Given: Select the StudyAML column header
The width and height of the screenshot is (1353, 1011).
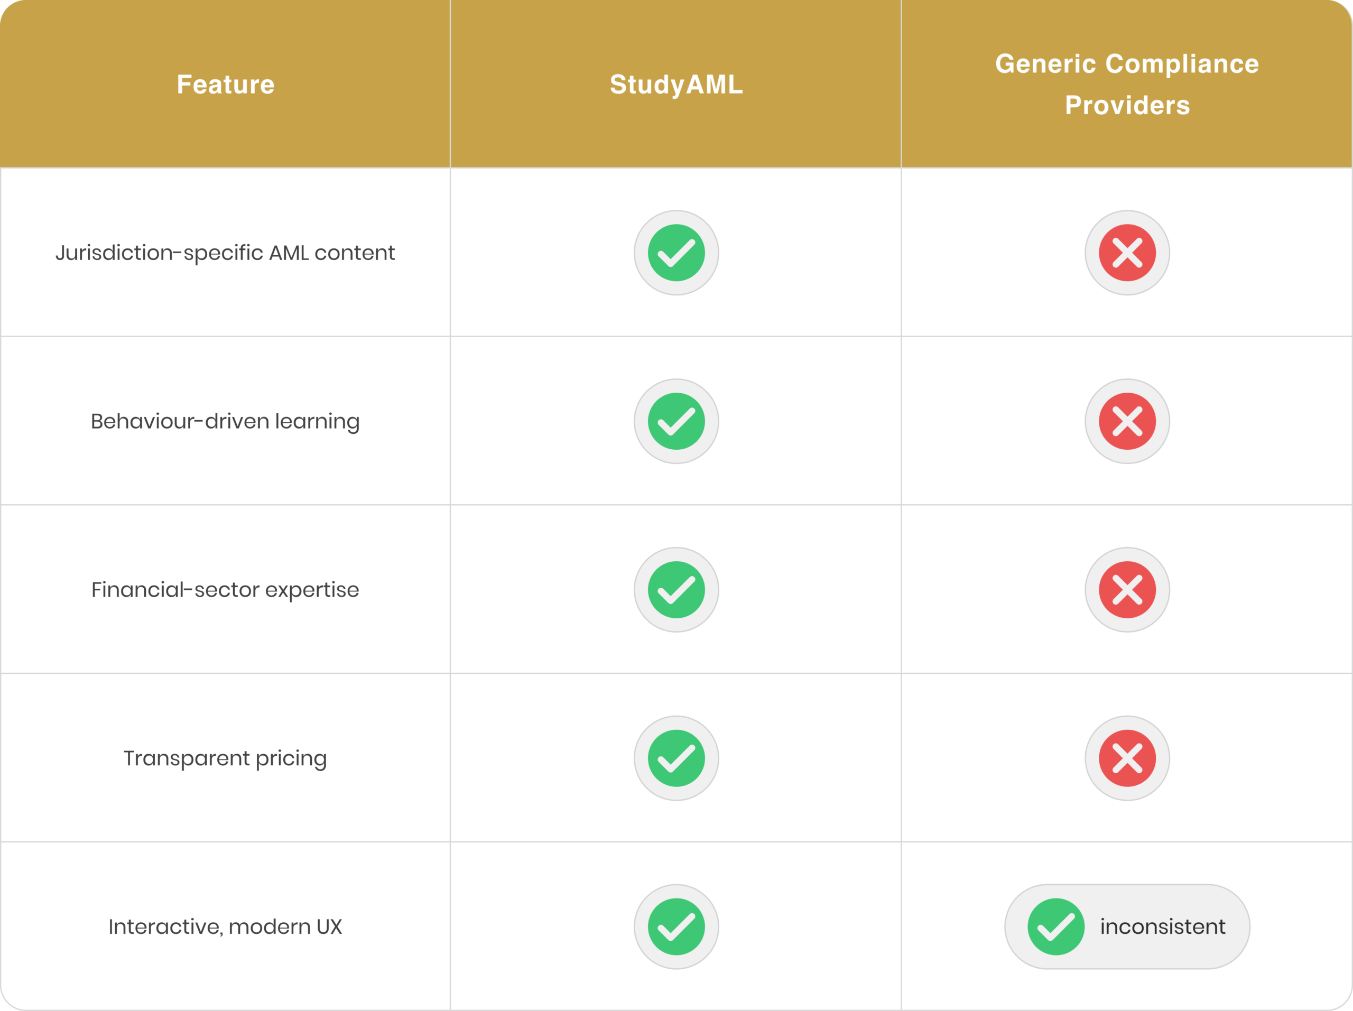Looking at the screenshot, I should [676, 85].
